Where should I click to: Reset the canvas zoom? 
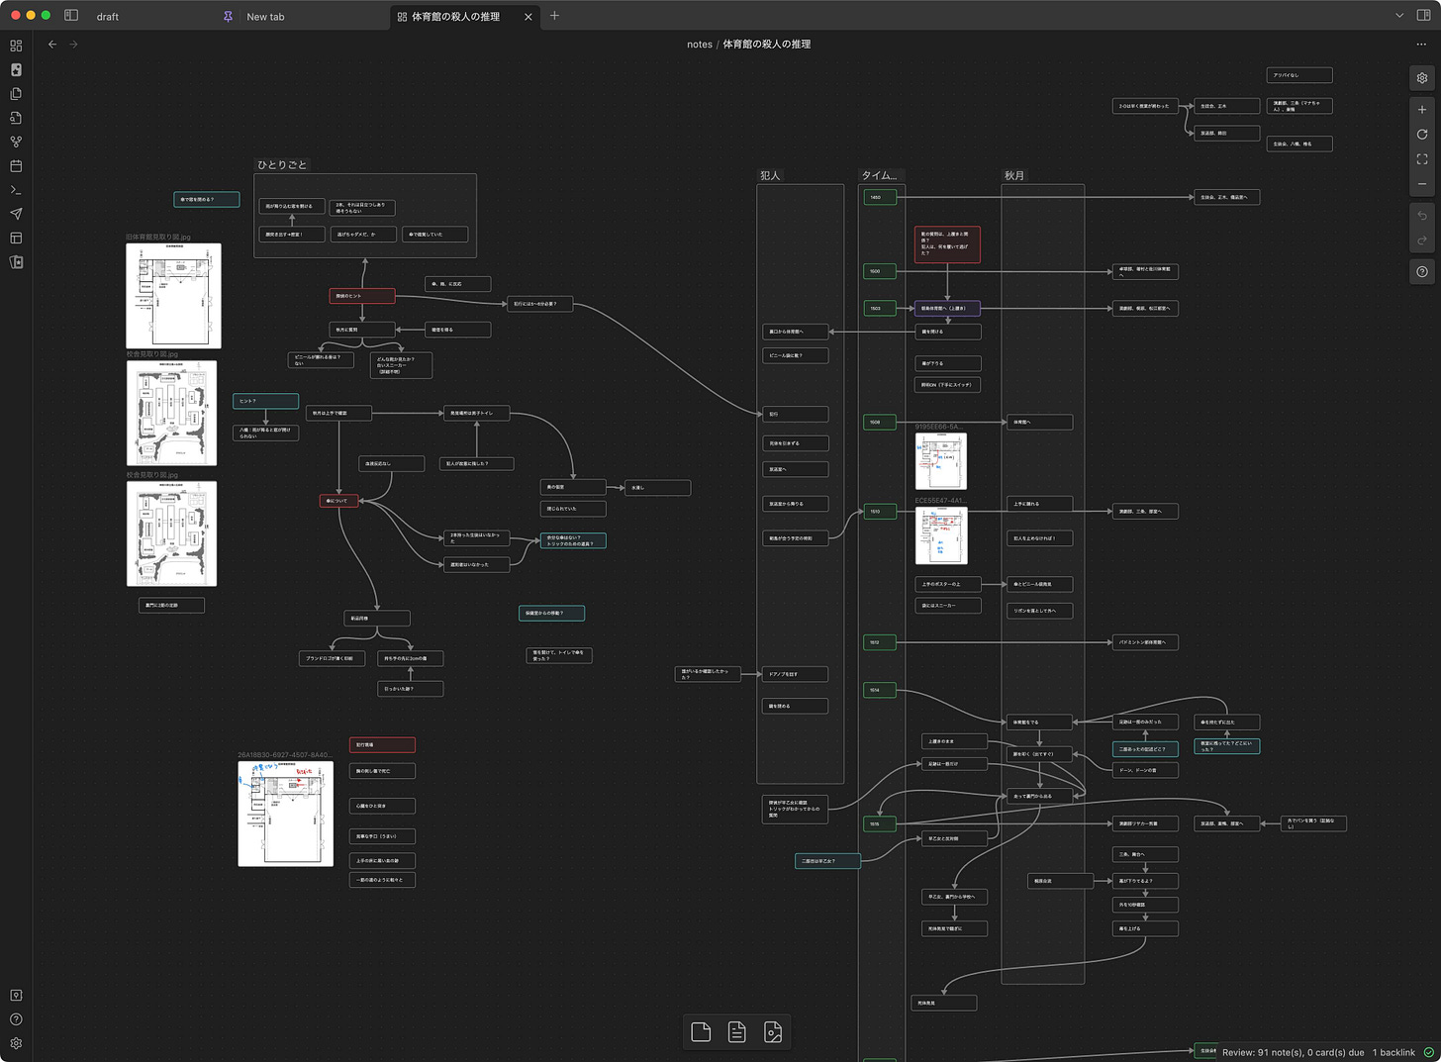coord(1422,135)
